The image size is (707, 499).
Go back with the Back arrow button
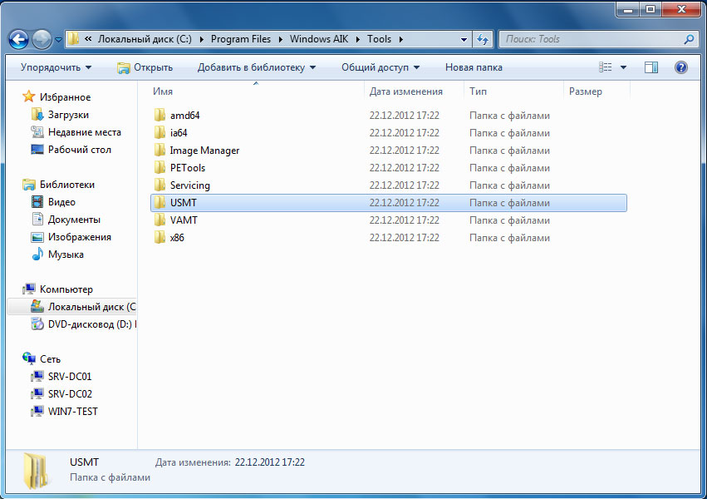tap(19, 40)
